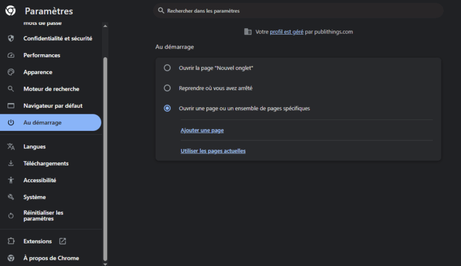Open Extensions page
The width and height of the screenshot is (461, 266).
coord(51,241)
